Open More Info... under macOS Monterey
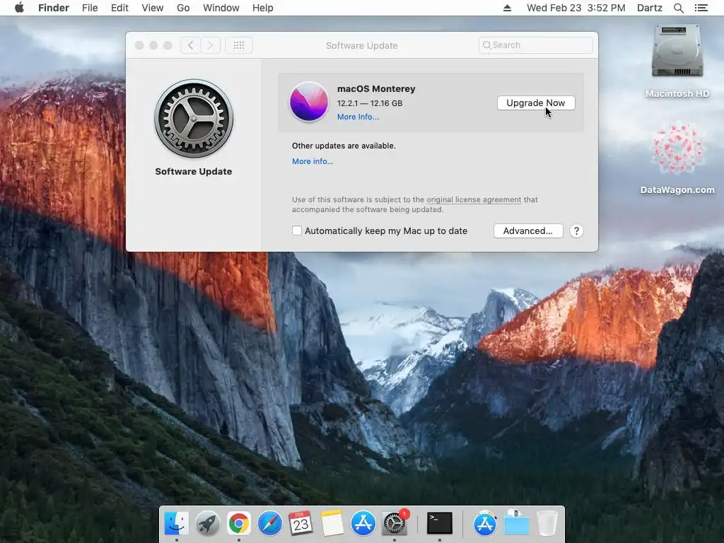The height and width of the screenshot is (543, 724). coord(358,117)
